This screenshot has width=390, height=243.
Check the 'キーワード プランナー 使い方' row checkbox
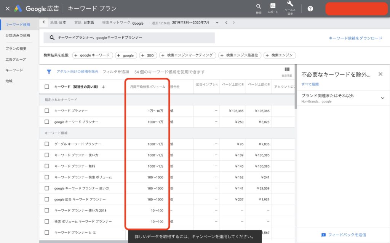47,155
